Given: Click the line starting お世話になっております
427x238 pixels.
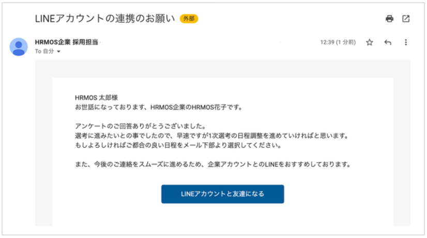Looking at the screenshot, I should click(159, 107).
